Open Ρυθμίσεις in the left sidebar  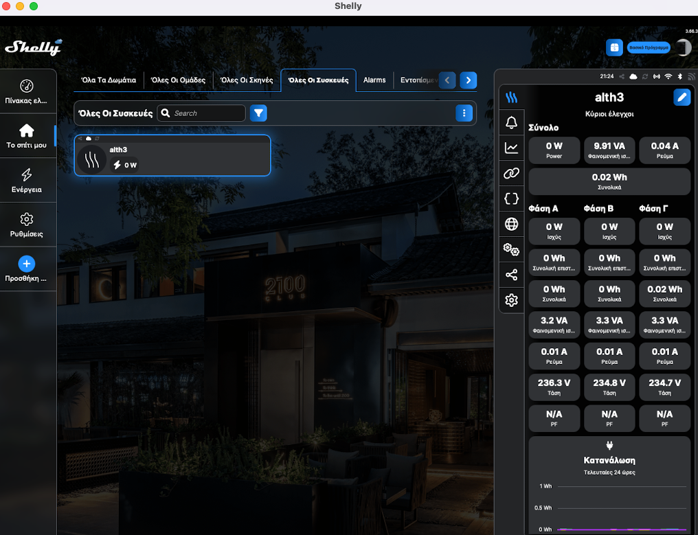coord(27,225)
